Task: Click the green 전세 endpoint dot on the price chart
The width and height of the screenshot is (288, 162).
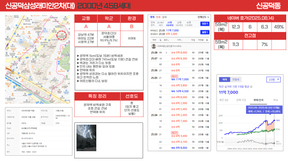Action: tap(274, 129)
